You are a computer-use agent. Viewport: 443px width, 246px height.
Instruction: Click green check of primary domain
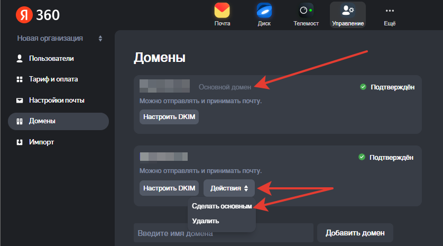coord(363,87)
